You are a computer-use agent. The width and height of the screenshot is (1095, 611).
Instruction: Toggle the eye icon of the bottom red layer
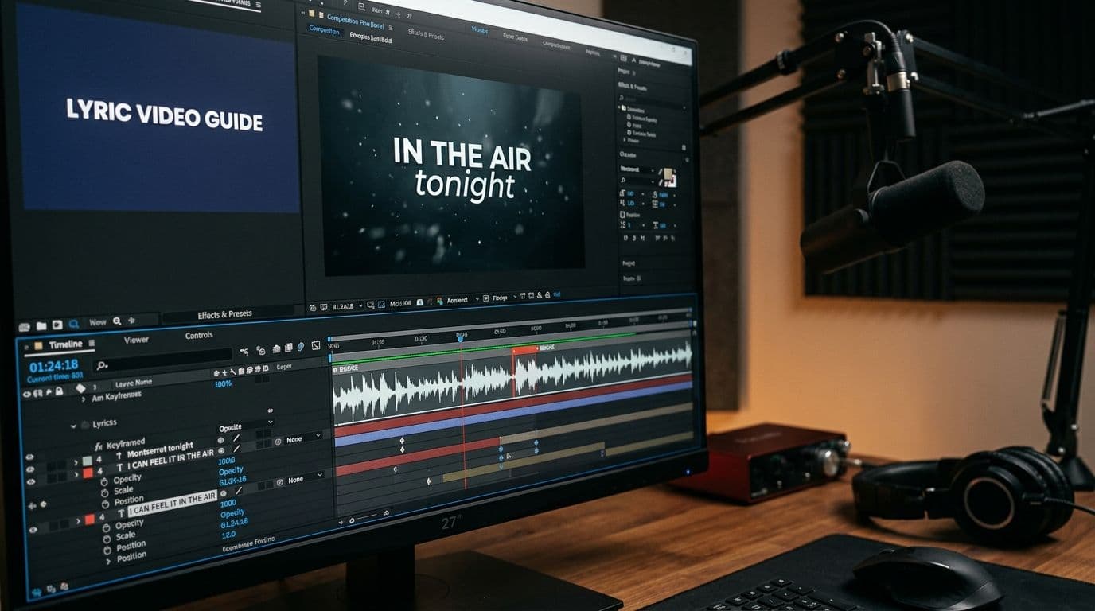33,530
